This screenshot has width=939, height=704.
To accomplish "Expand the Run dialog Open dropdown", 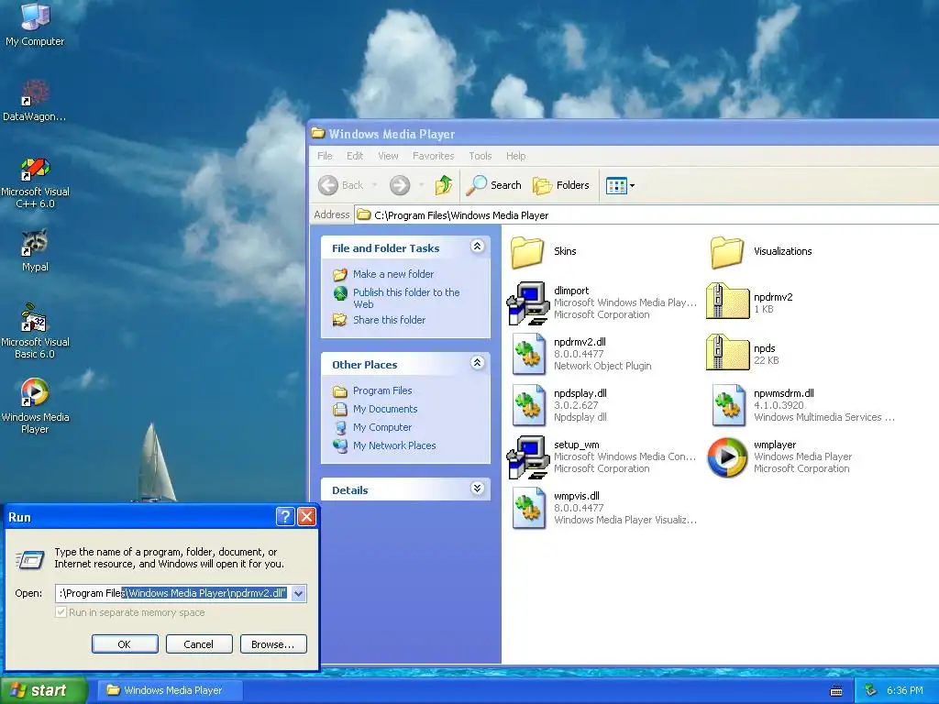I will pyautogui.click(x=298, y=593).
